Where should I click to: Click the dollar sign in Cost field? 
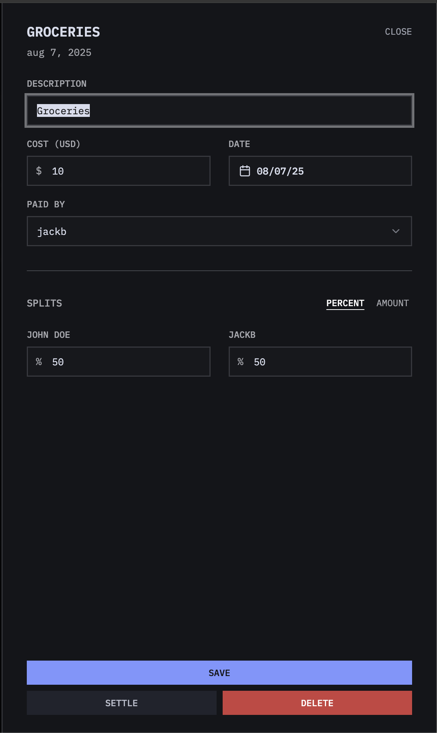point(39,171)
